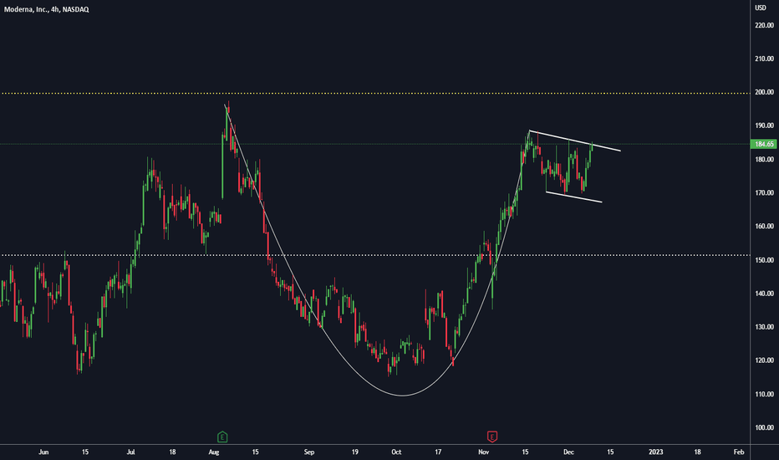779x460 pixels.
Task: Click the 160.00 price axis label
Action: (764, 227)
